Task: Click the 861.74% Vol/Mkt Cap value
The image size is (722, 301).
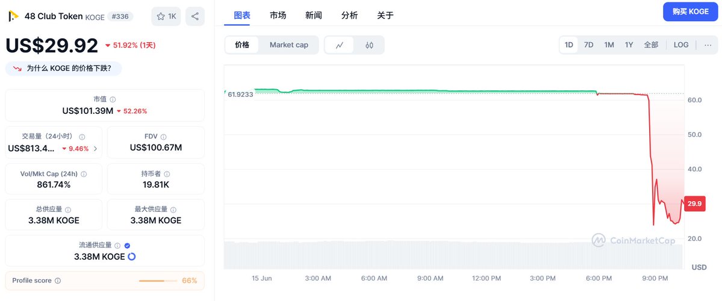Action: point(54,185)
